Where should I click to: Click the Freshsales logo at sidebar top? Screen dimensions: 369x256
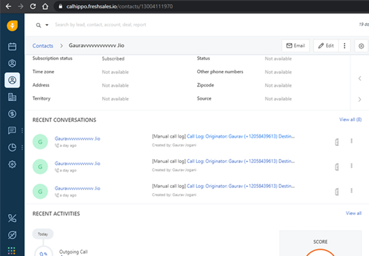click(12, 26)
